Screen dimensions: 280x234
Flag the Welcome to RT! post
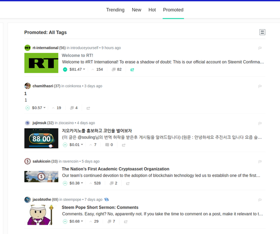pyautogui.click(x=260, y=48)
